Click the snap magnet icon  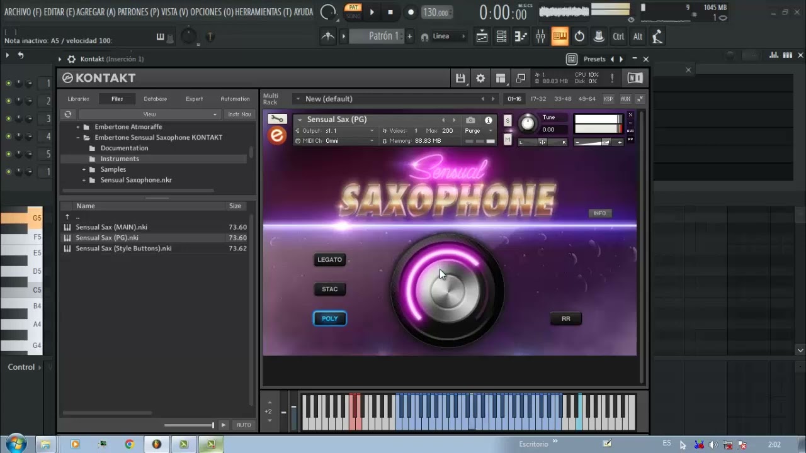tap(425, 37)
